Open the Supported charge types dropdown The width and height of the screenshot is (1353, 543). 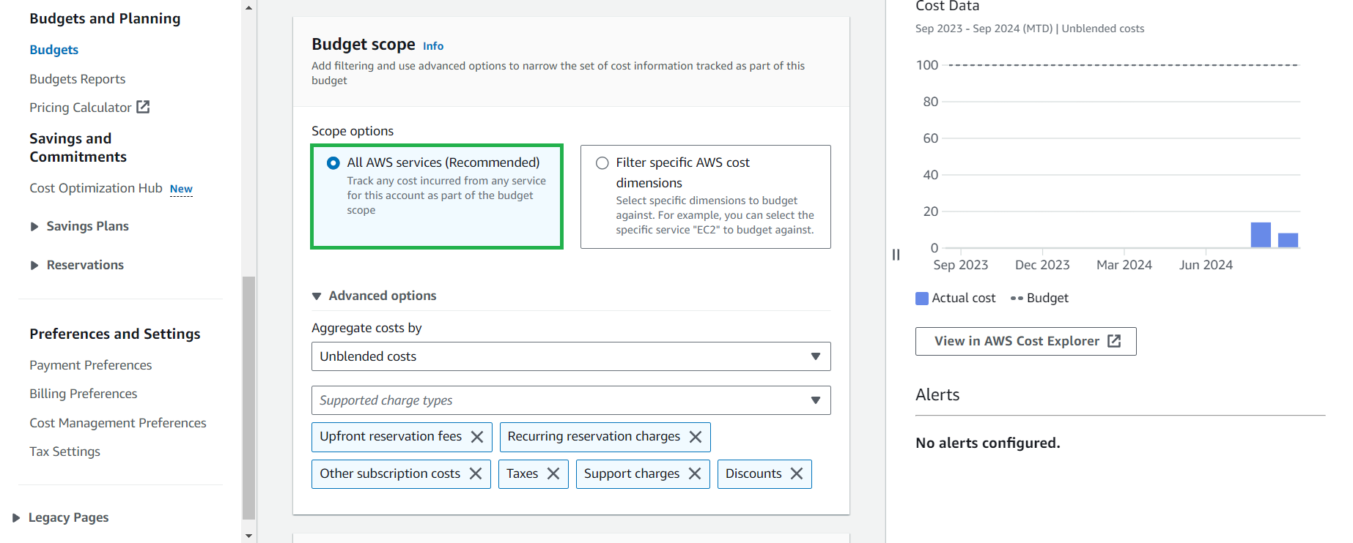(x=571, y=400)
